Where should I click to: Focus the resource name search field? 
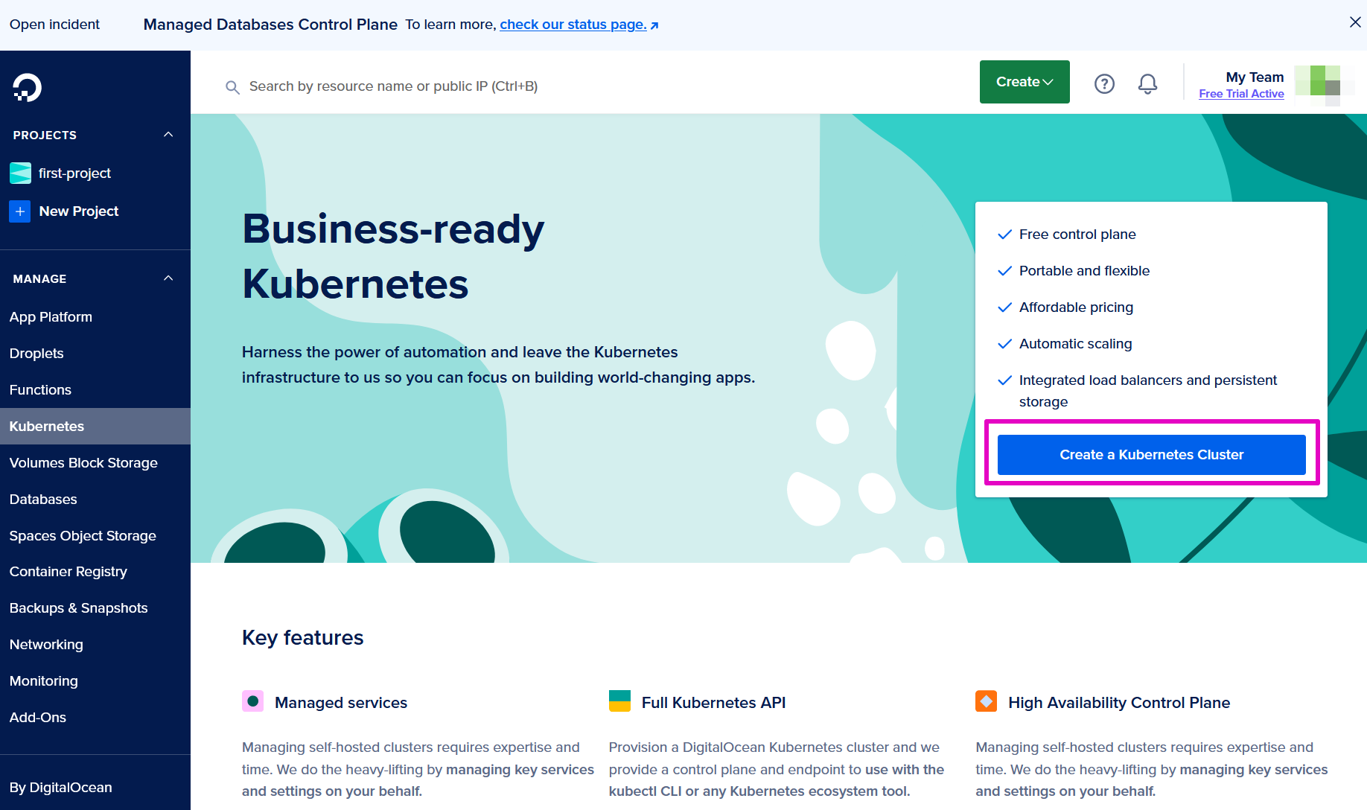pyautogui.click(x=393, y=86)
